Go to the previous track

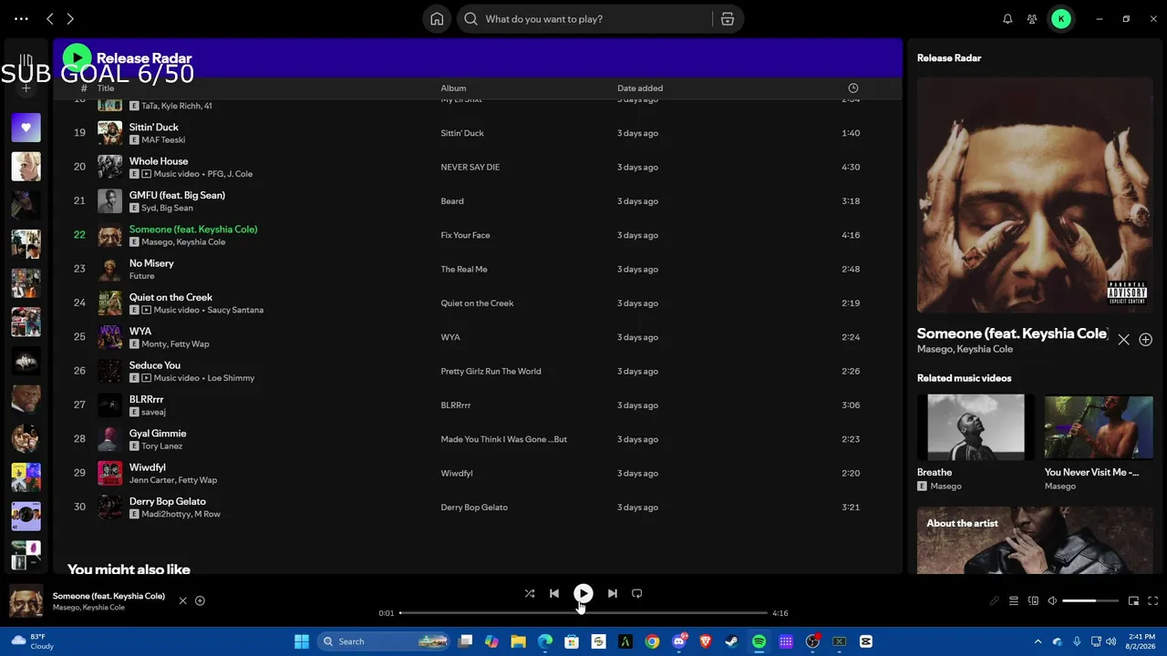554,593
